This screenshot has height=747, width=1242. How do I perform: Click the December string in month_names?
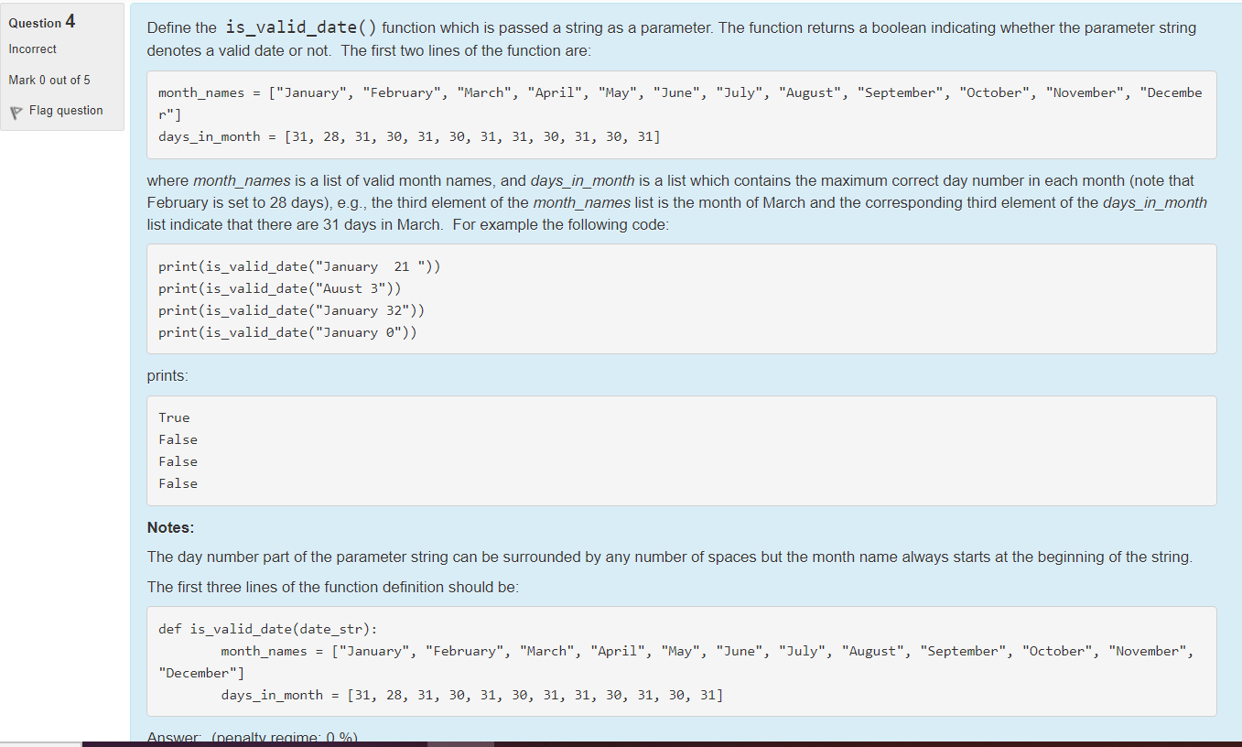tap(1177, 92)
